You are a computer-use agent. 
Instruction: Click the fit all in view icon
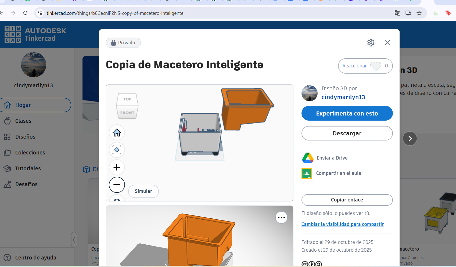[x=117, y=150]
